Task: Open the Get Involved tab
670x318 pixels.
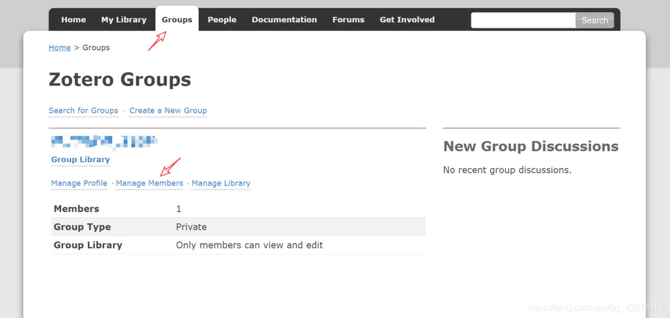Action: (x=407, y=19)
